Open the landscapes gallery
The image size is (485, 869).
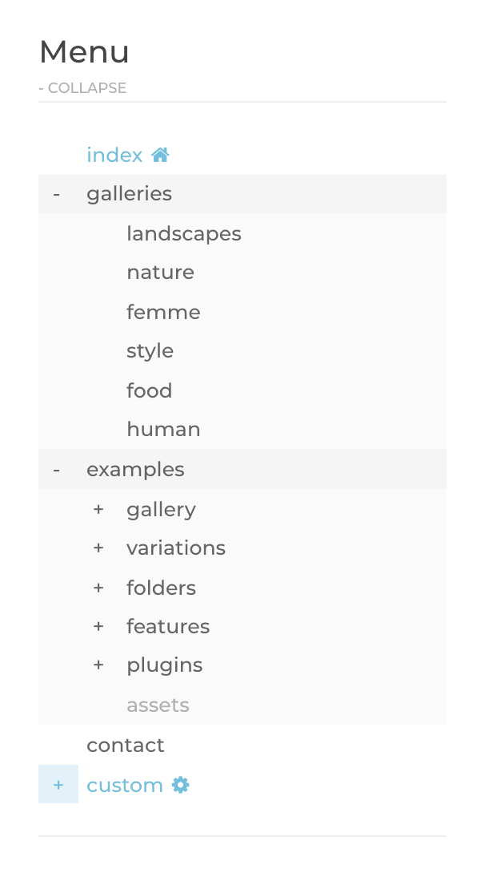coord(183,234)
